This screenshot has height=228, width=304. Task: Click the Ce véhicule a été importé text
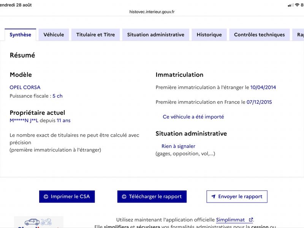(x=193, y=117)
